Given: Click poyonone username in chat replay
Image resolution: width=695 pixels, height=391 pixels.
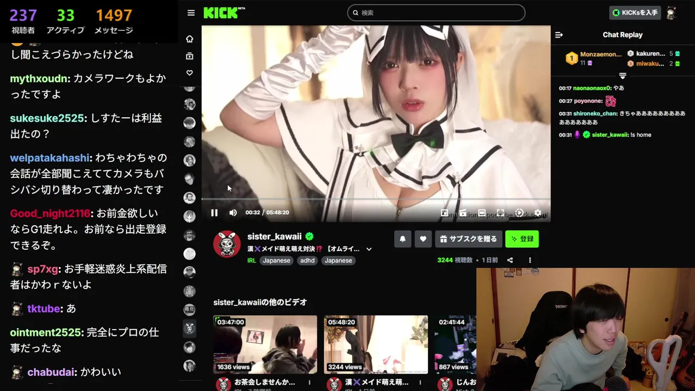Looking at the screenshot, I should point(588,101).
